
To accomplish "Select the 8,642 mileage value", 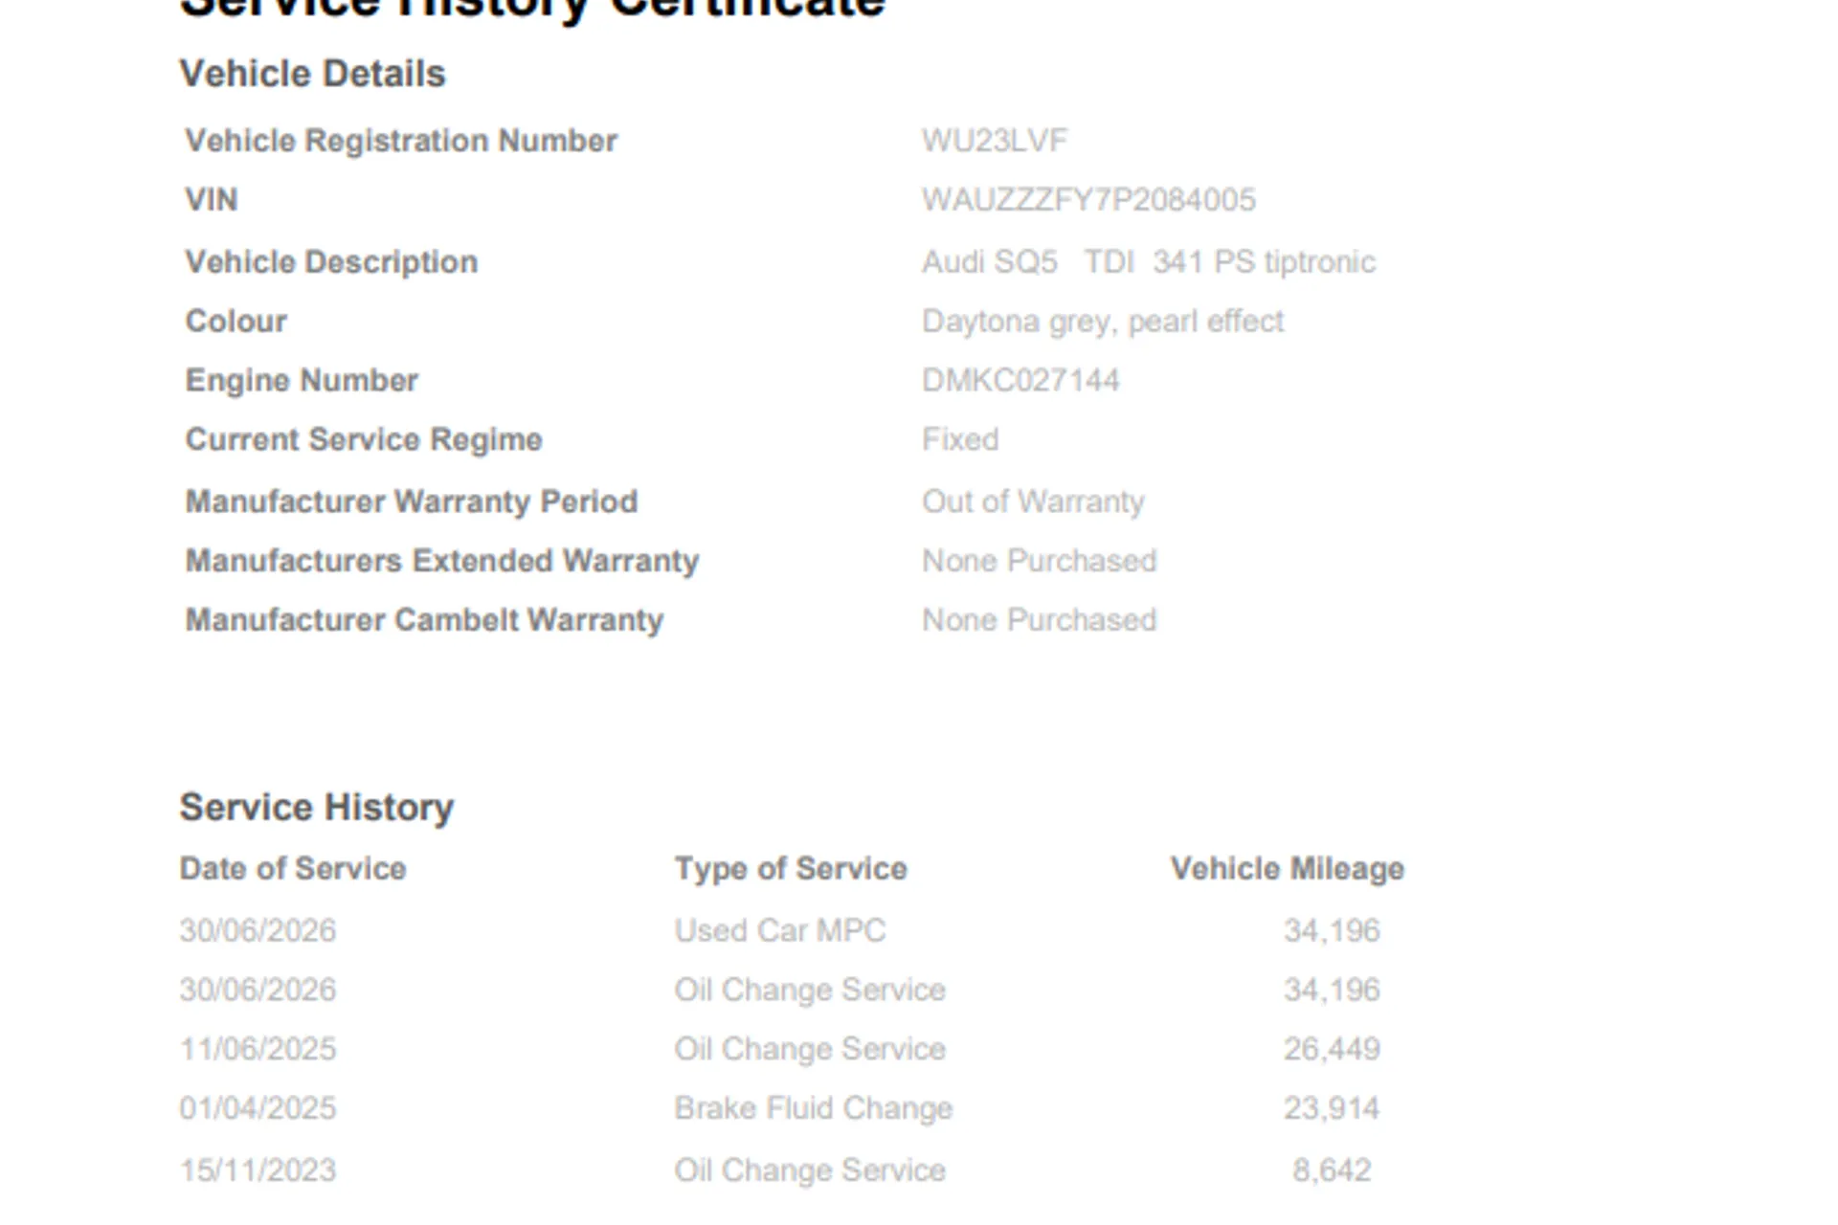I will click(1332, 1169).
